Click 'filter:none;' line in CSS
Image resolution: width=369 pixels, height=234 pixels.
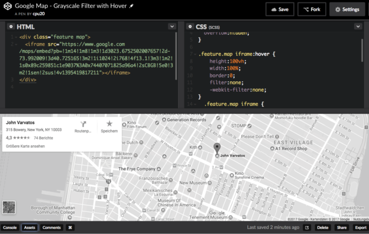click(227, 82)
